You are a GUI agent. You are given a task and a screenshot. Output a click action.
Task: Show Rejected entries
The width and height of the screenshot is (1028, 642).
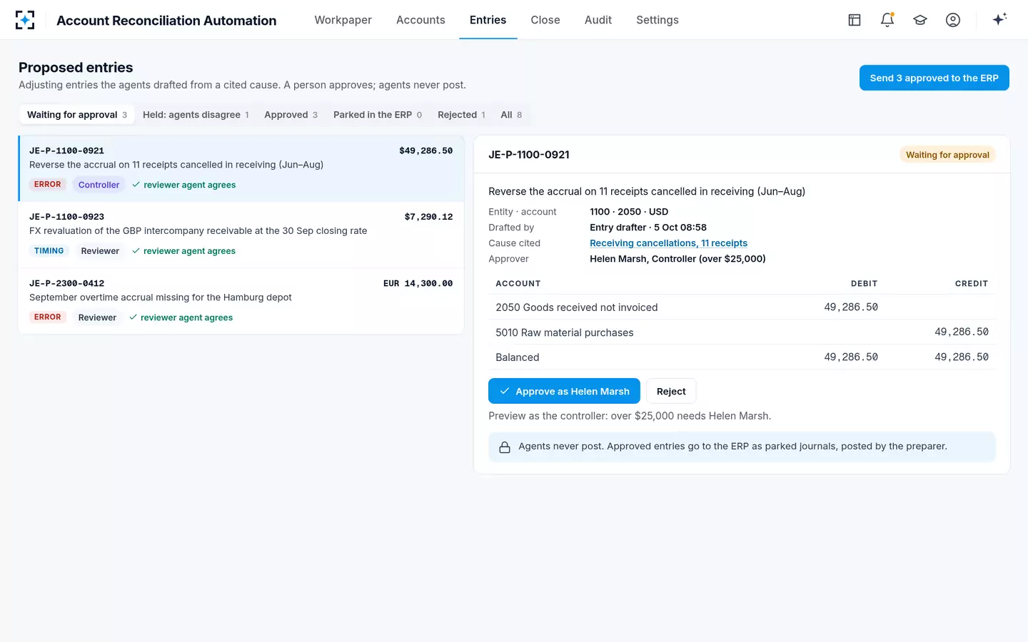[x=461, y=115]
